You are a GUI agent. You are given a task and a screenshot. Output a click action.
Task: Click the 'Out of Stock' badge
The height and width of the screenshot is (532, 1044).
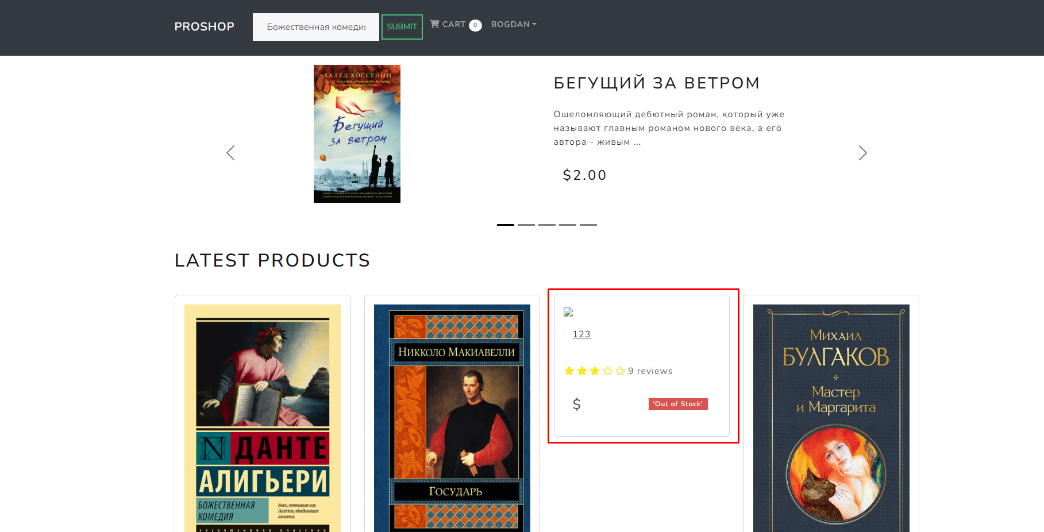(678, 404)
